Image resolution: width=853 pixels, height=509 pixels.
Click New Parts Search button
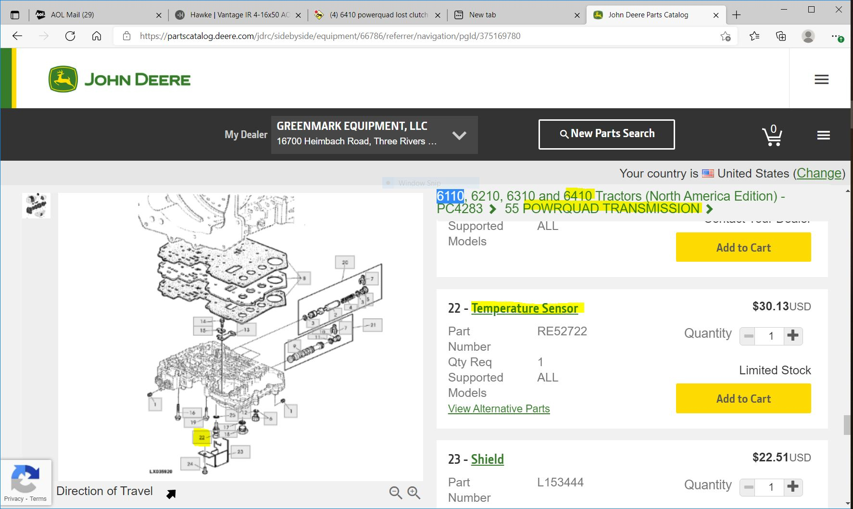pos(607,134)
